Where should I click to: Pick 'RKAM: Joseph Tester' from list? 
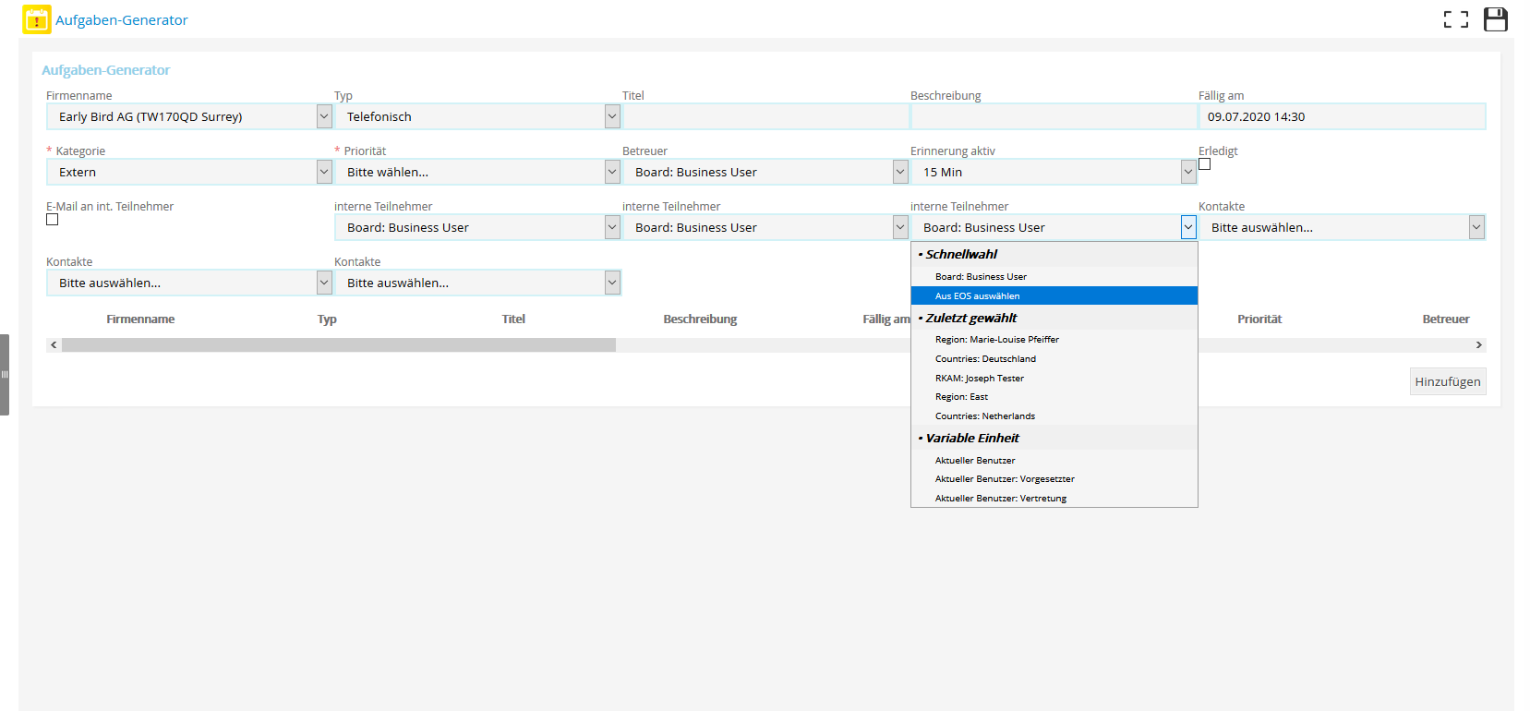pyautogui.click(x=979, y=379)
